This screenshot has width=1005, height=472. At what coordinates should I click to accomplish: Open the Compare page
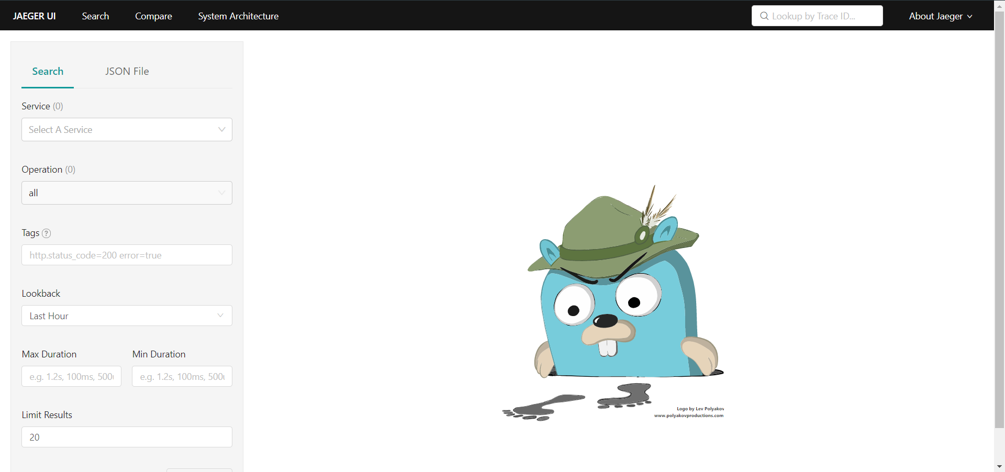[153, 16]
